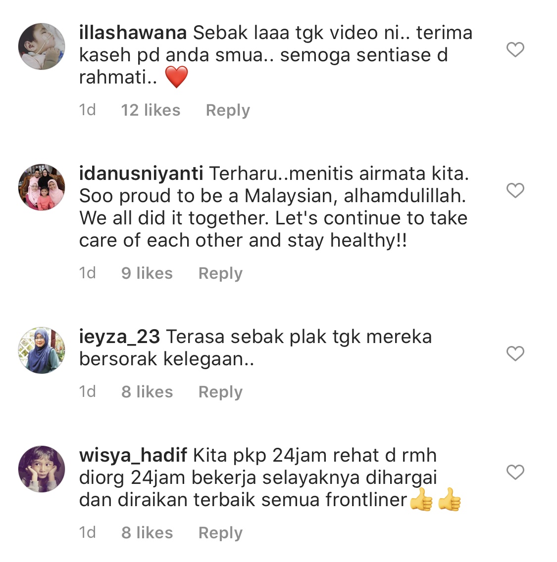Open idanusniyanti username link
557x562 pixels.
coord(141,174)
